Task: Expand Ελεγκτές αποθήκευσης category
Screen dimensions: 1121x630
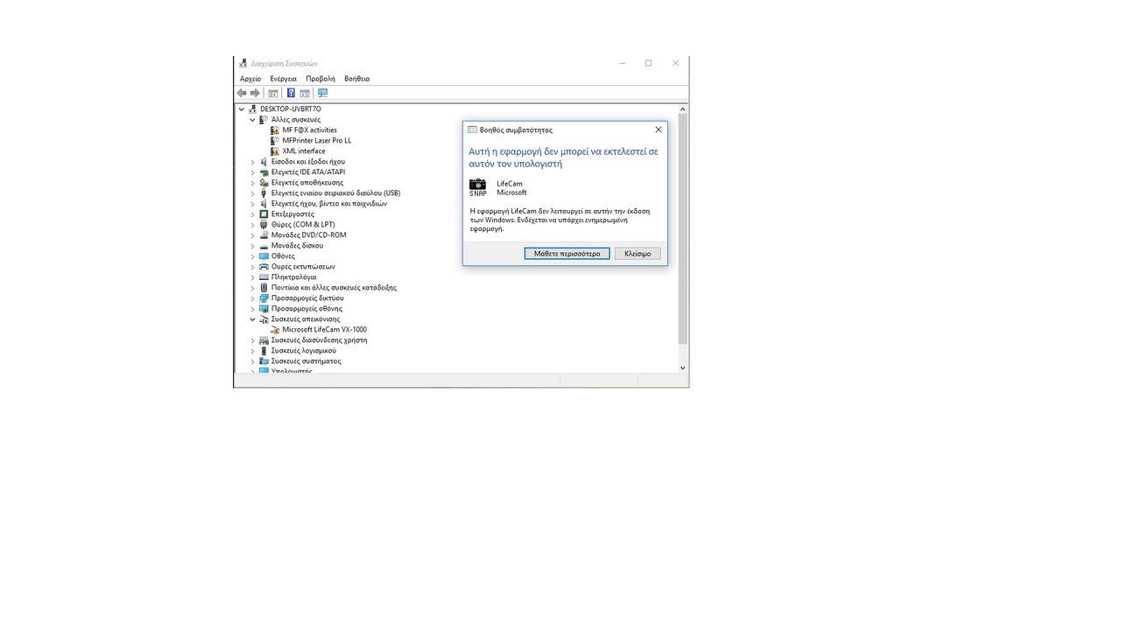Action: tap(253, 183)
